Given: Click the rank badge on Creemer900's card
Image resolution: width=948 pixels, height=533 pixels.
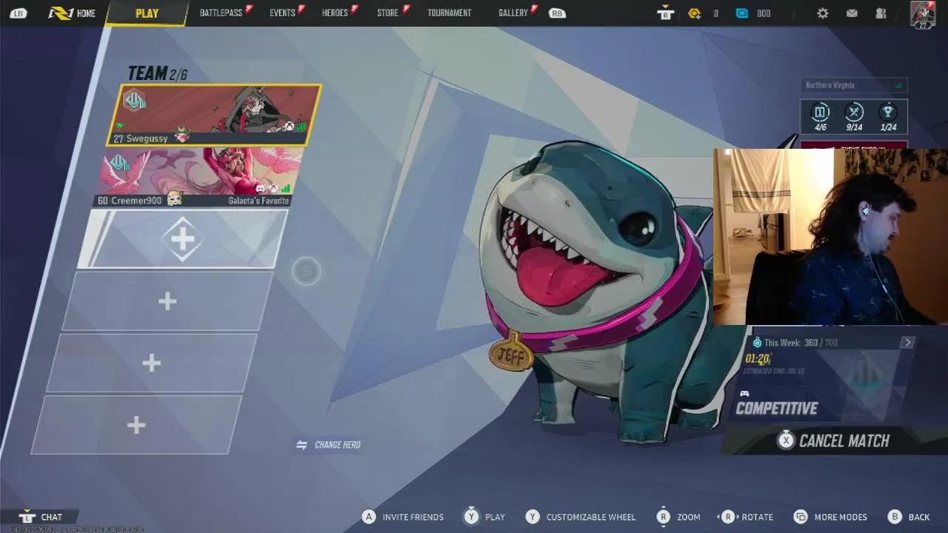Looking at the screenshot, I should point(119,163).
